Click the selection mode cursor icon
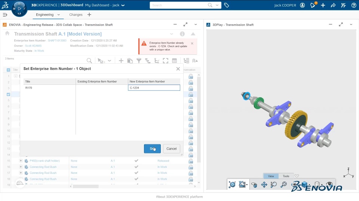Screen dimensions: 359x201 coord(101,61)
